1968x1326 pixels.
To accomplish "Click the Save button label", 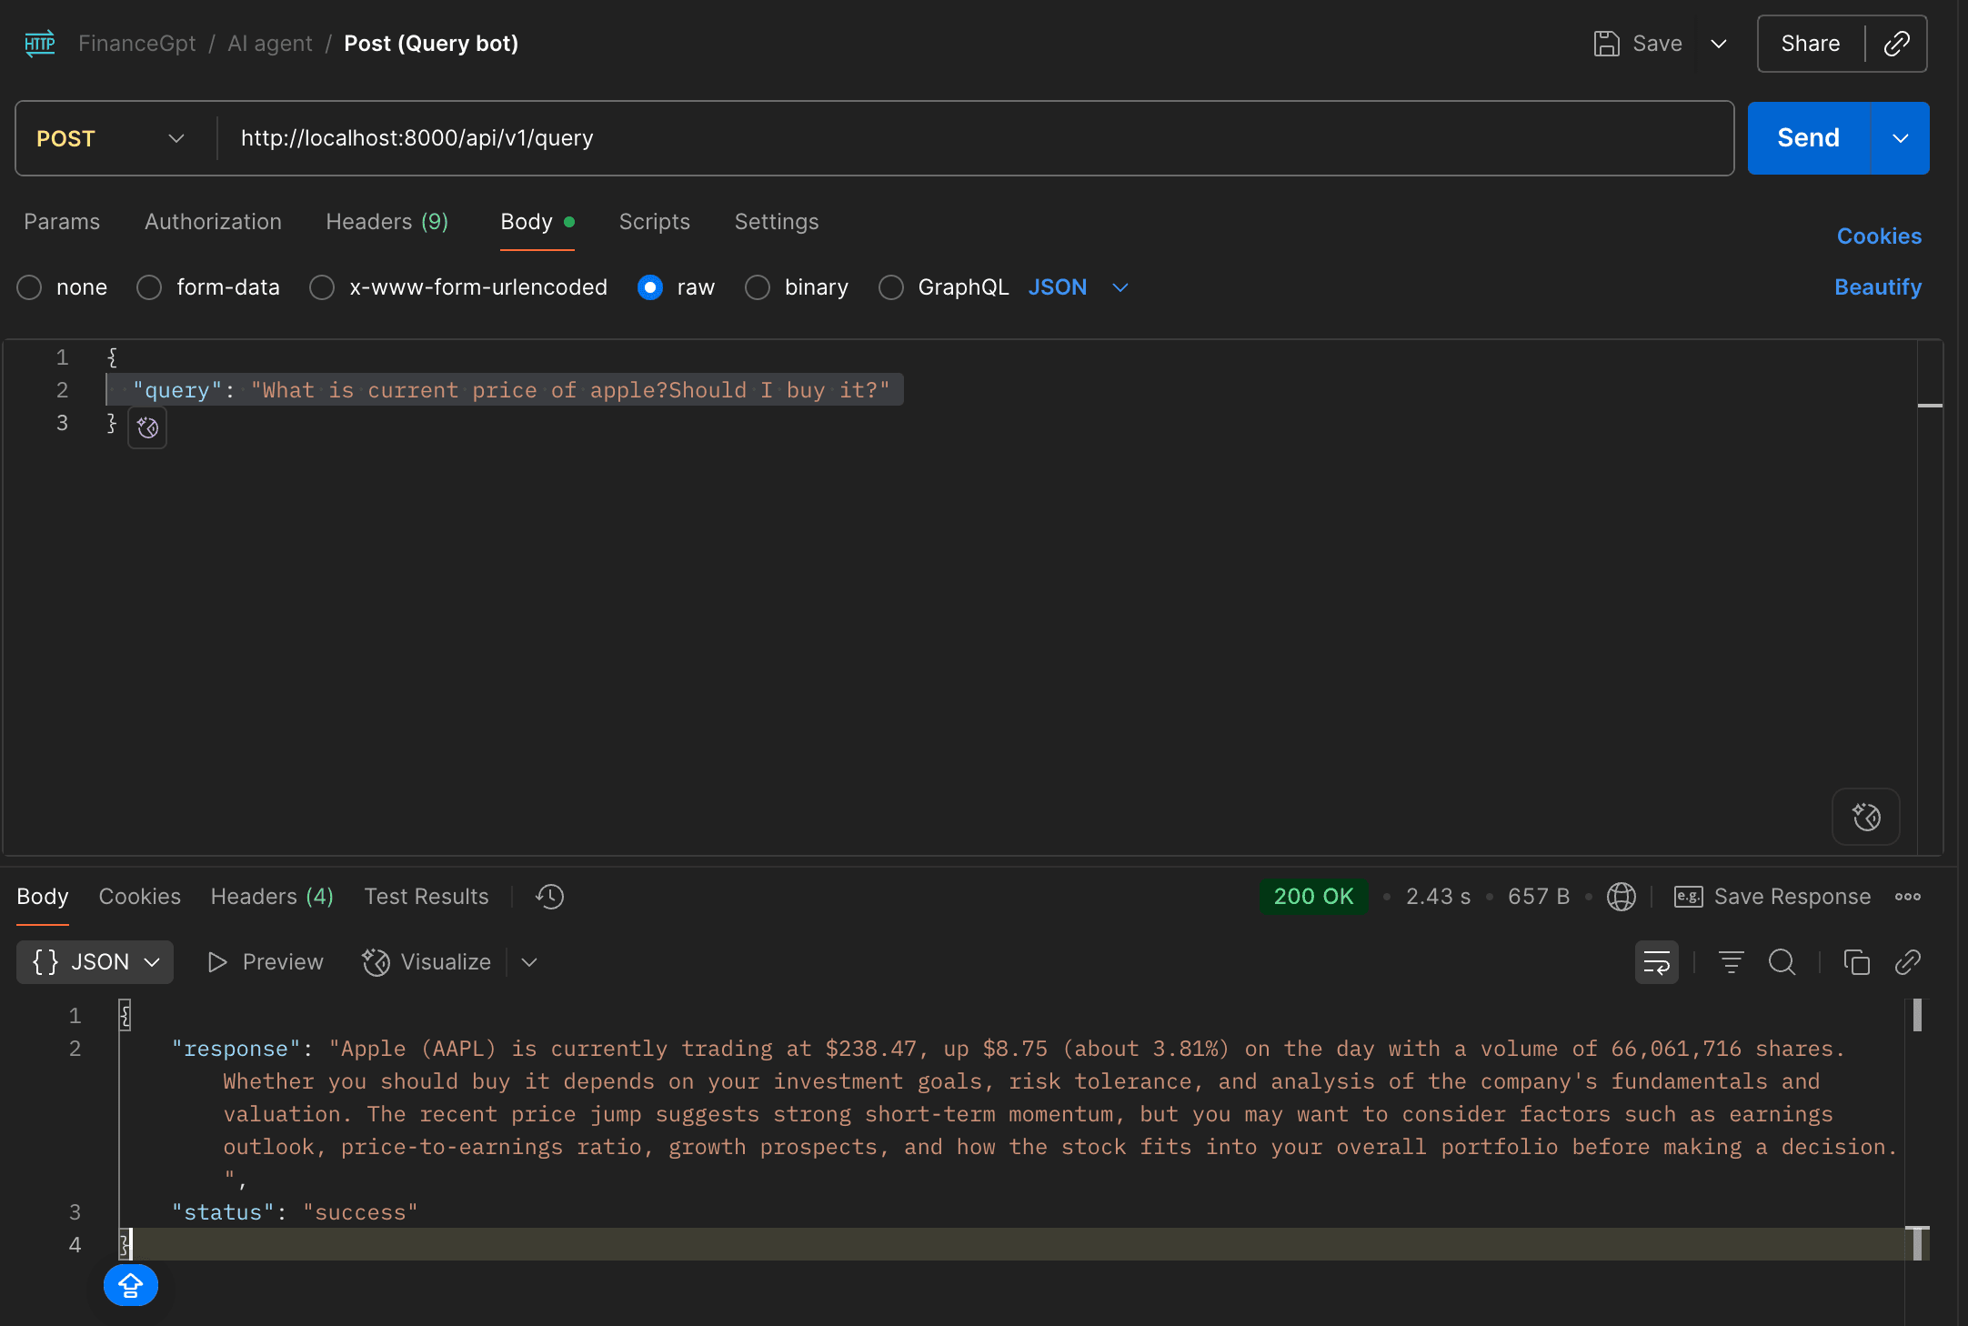I will click(1657, 44).
